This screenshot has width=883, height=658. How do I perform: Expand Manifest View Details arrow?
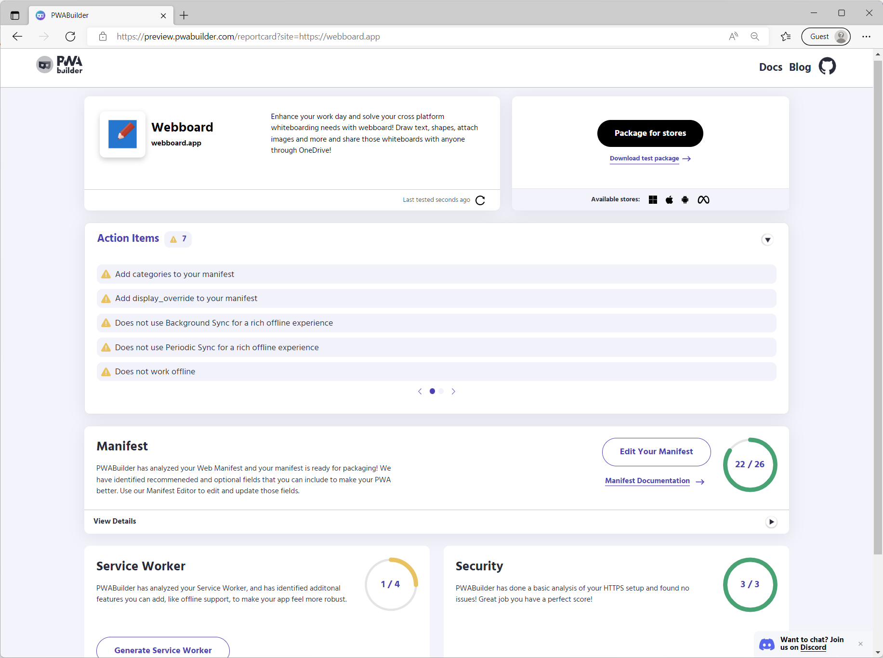click(771, 522)
